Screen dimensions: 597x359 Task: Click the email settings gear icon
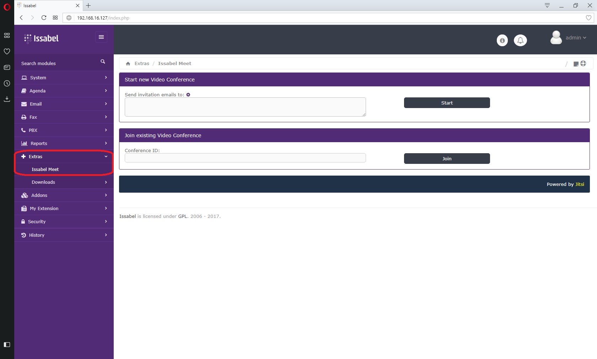click(x=188, y=95)
